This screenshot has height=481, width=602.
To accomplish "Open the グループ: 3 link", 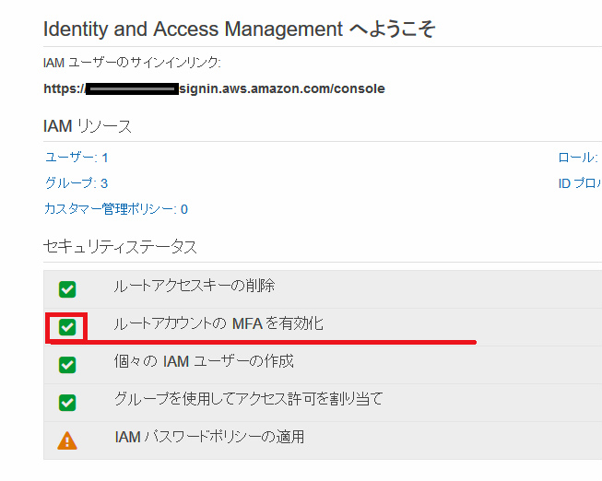I will click(76, 183).
